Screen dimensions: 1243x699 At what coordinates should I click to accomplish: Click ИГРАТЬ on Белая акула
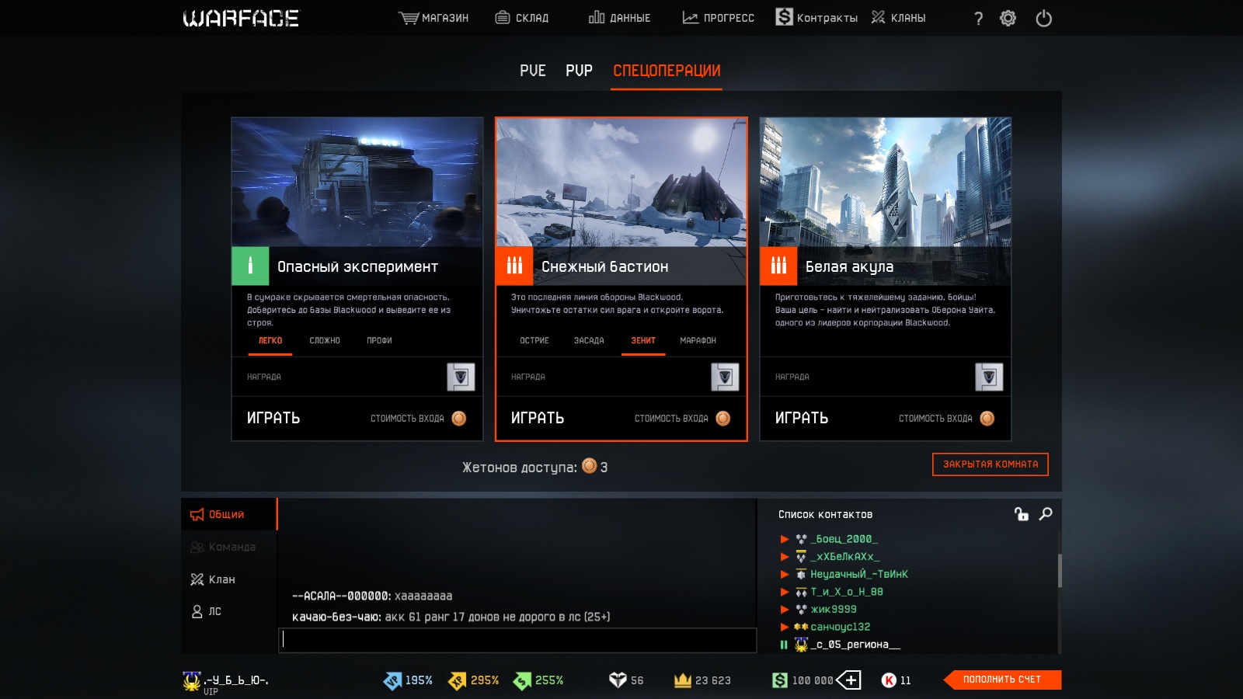[802, 418]
